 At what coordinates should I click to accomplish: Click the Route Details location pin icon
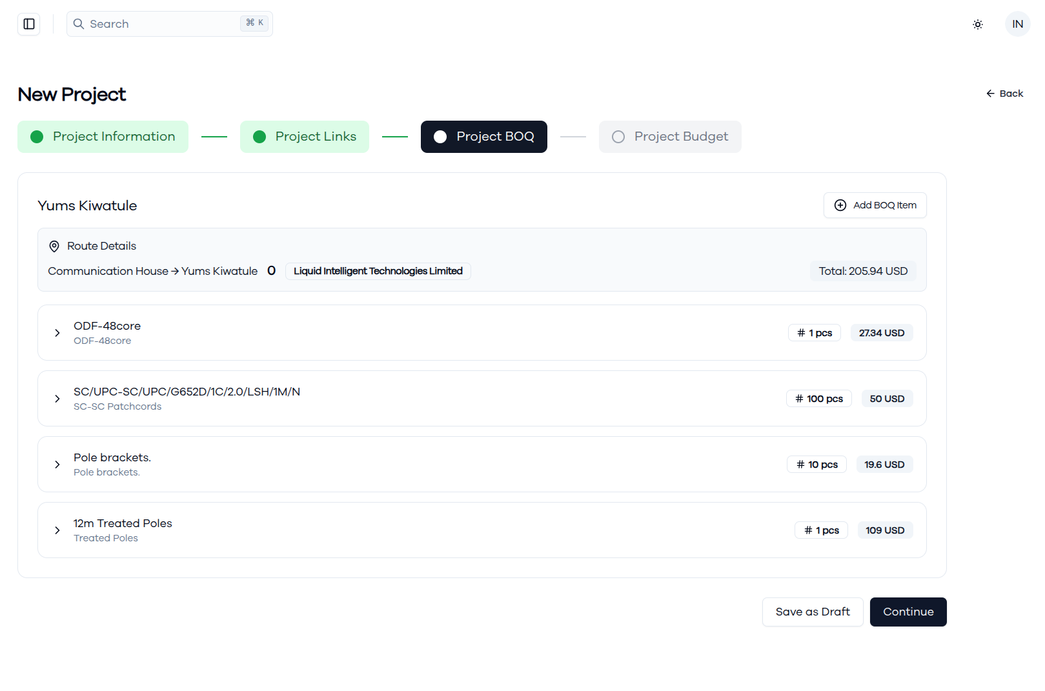pyautogui.click(x=54, y=246)
